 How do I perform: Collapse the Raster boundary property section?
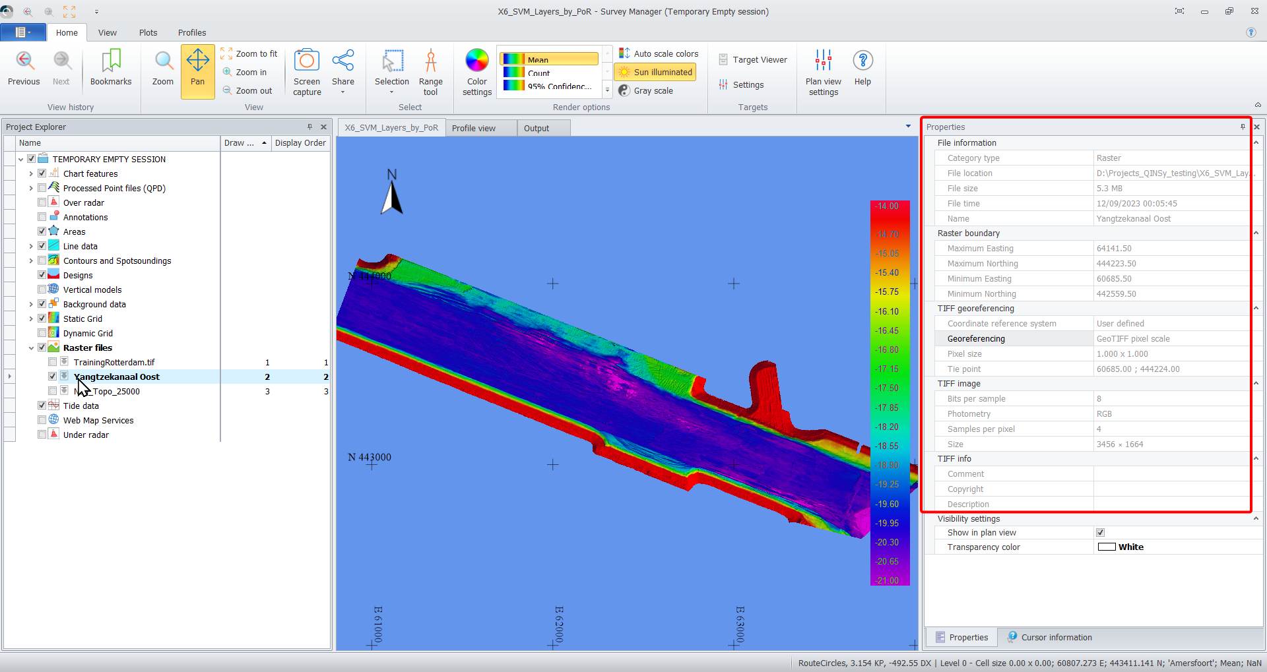click(x=1256, y=233)
